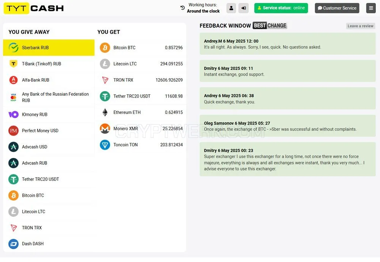Open Andrey's 06:38 Quick exchange review
Image resolution: width=380 pixels, height=262 pixels.
point(287,98)
